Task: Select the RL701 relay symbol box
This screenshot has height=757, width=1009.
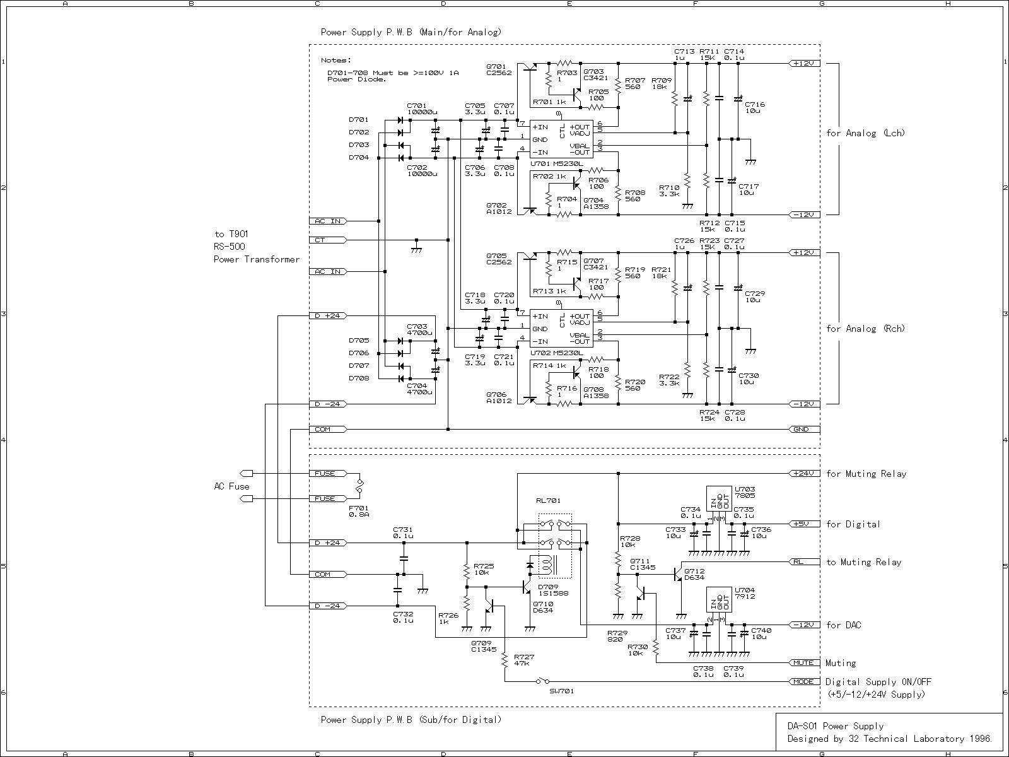Action: (555, 546)
